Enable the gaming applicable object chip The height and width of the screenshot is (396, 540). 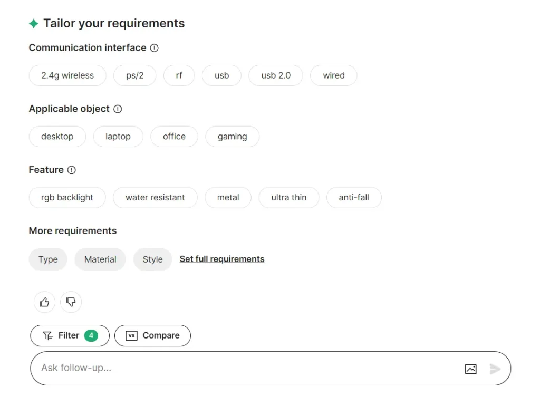point(232,137)
